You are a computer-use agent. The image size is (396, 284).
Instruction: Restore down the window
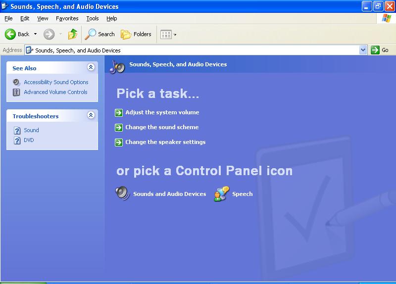click(378, 6)
